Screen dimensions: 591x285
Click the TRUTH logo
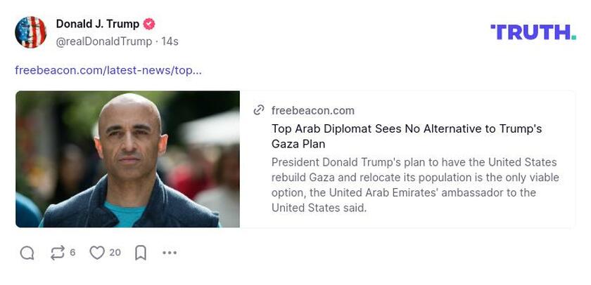tap(533, 32)
